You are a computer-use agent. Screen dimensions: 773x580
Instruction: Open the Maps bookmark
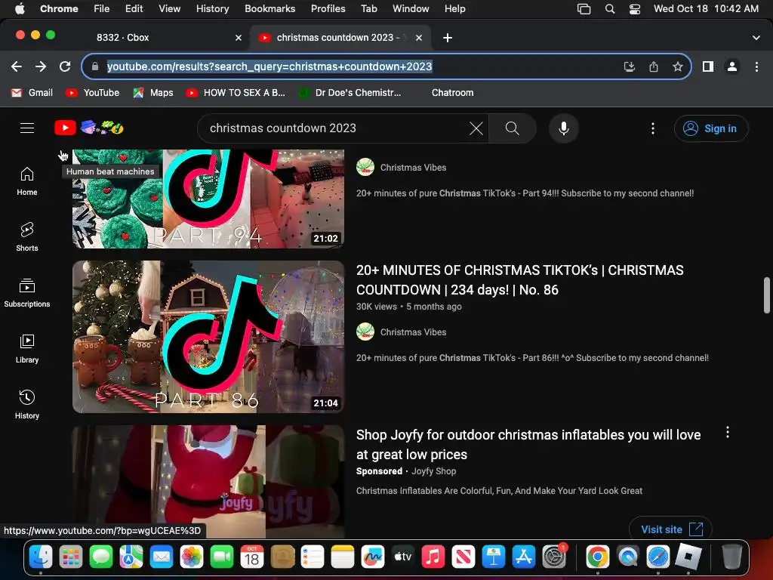click(x=153, y=93)
